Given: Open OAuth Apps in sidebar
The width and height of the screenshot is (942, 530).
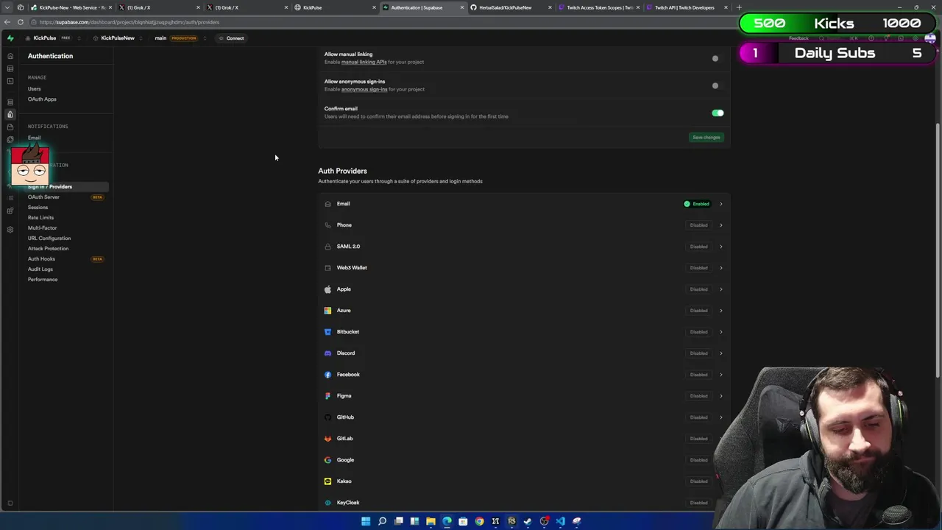Looking at the screenshot, I should click(42, 99).
